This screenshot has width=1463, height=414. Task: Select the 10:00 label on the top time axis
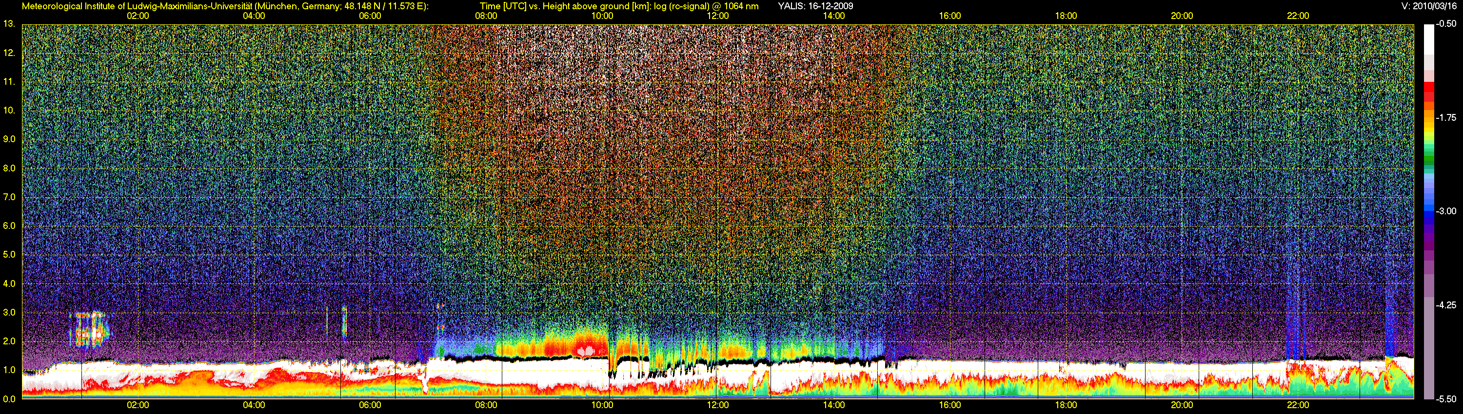coord(602,16)
